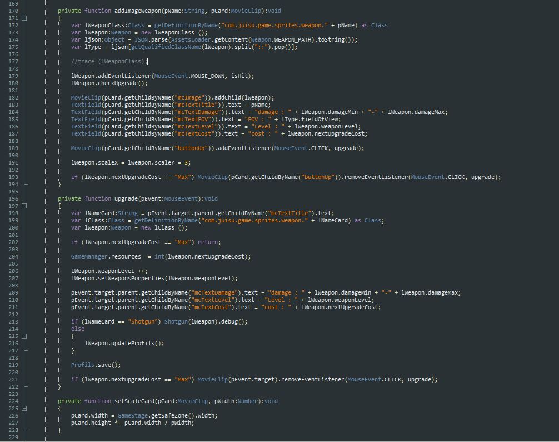The image size is (559, 442).
Task: Click line number 219 in the gutter
Action: pyautogui.click(x=13, y=365)
